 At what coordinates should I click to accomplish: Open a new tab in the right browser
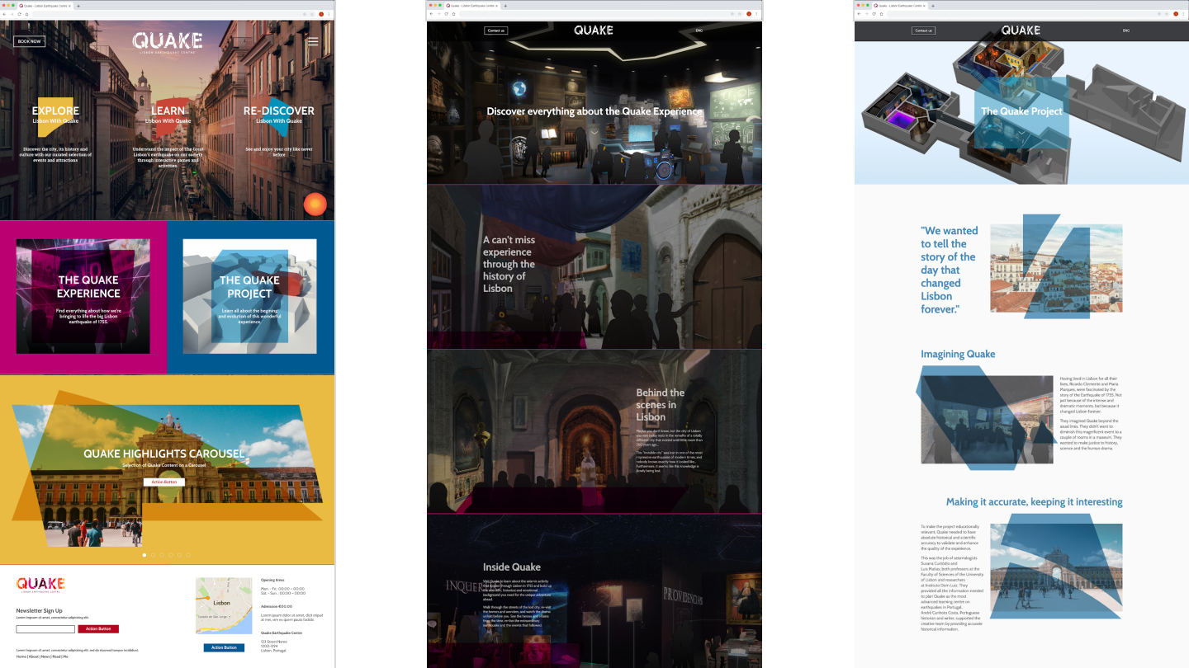(x=933, y=5)
